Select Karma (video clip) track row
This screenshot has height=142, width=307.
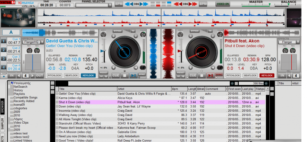[160, 98]
